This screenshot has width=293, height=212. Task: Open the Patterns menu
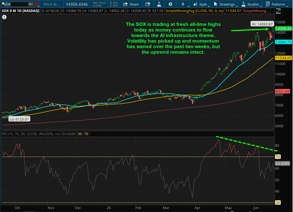pos(276,4)
